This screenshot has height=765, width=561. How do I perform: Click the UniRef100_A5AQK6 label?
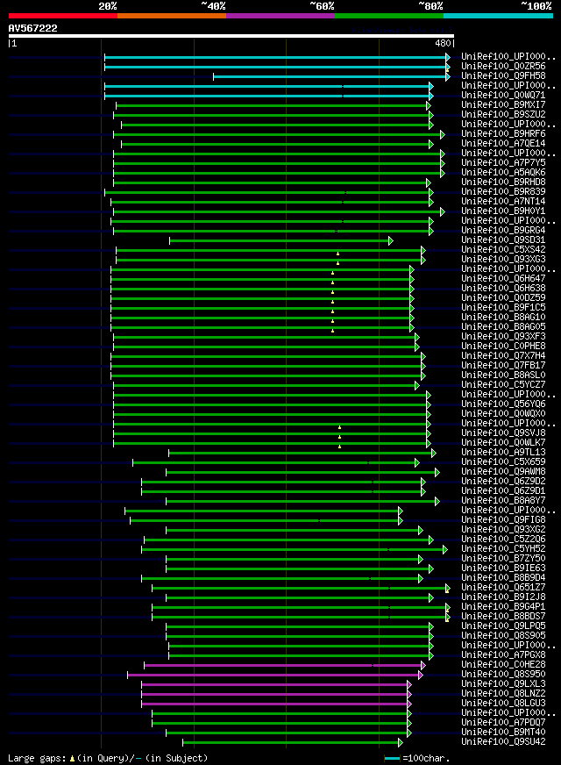(x=503, y=172)
